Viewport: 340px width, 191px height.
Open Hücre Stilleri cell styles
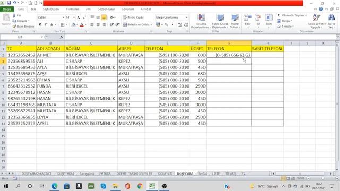pos(235,21)
